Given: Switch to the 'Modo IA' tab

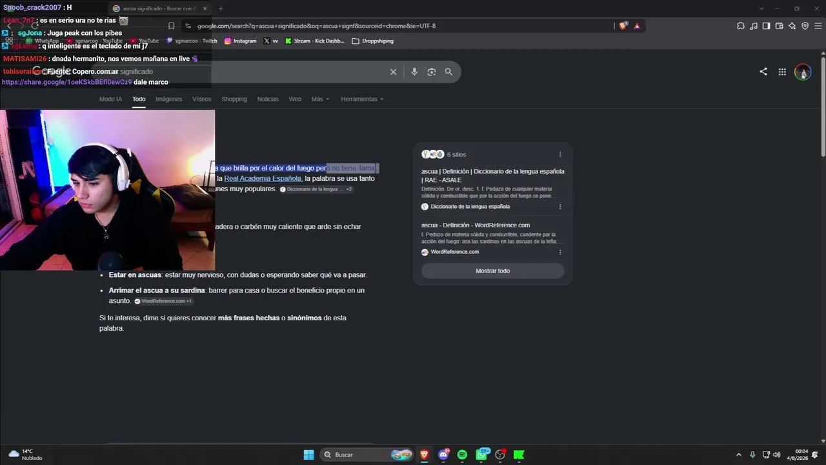Looking at the screenshot, I should click(110, 99).
